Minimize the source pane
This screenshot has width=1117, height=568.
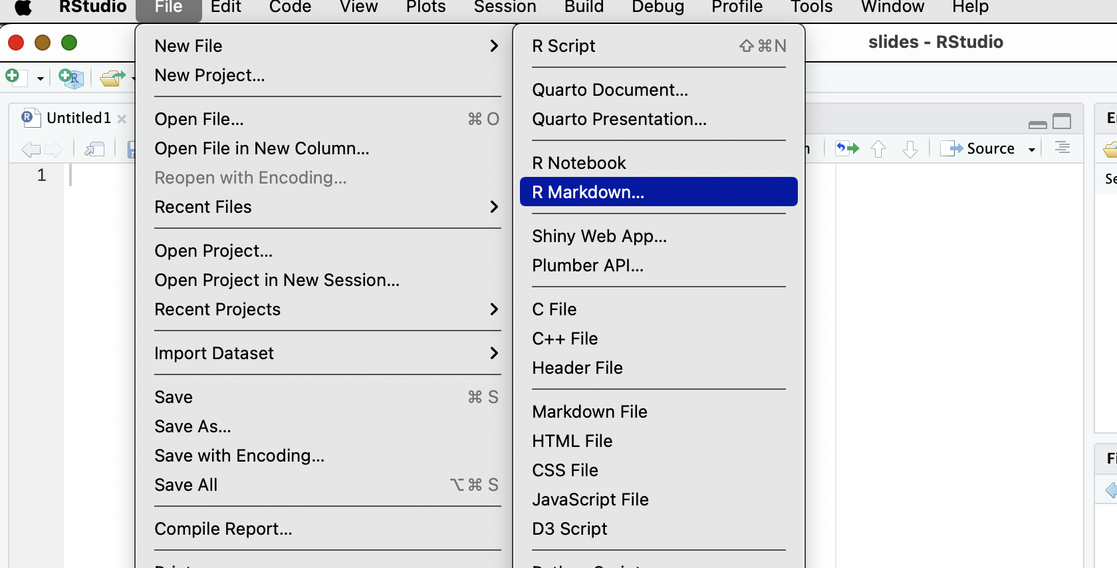coord(1037,124)
